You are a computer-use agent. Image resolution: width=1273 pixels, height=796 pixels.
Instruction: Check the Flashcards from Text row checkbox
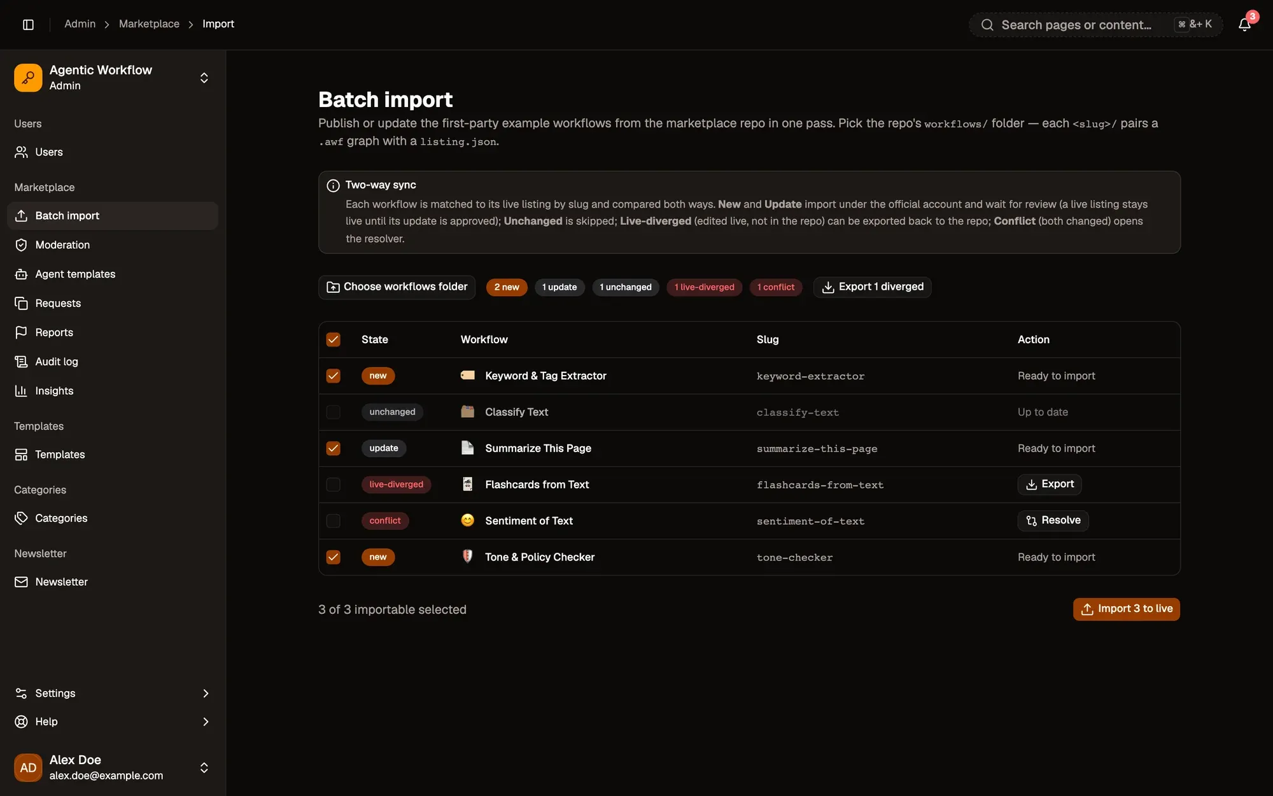pos(333,485)
